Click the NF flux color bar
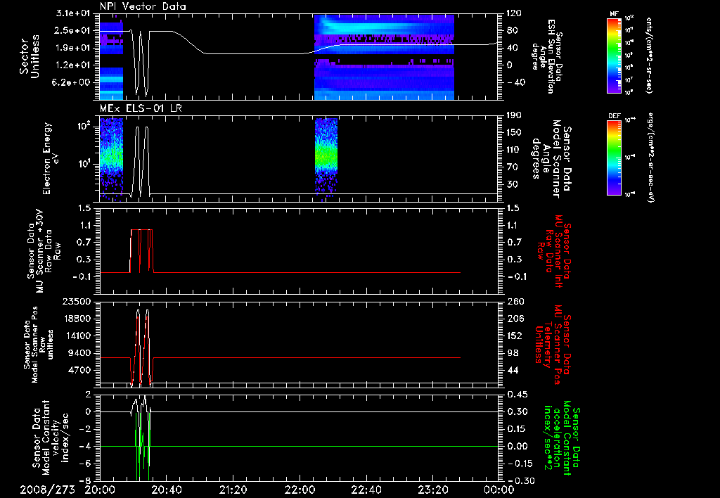The width and height of the screenshot is (720, 498). click(615, 55)
